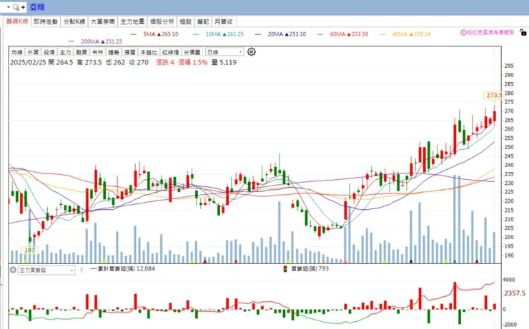Open the 分點K線 tab

pyautogui.click(x=74, y=21)
